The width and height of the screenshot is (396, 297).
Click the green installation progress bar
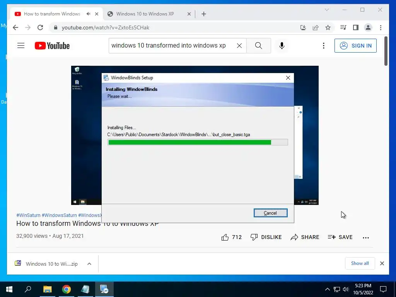(198, 142)
